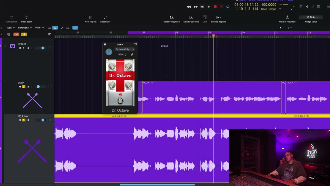Collapse the LV BUS track stack
This screenshot has width=330, height=186.
coord(5,46)
